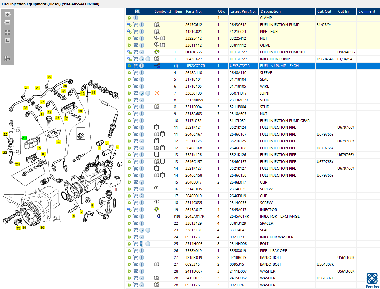Image resolution: width=380 pixels, height=289 pixels.
Task: Click red X symbol on JOINT row
Action: [x=157, y=93]
